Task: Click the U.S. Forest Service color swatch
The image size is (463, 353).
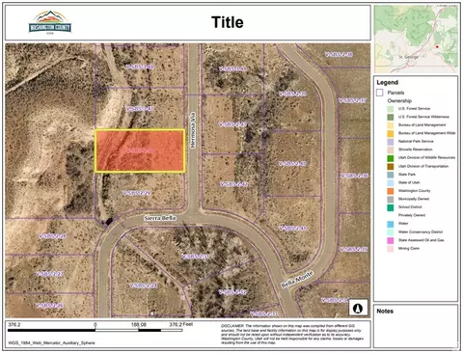Action: (x=391, y=109)
